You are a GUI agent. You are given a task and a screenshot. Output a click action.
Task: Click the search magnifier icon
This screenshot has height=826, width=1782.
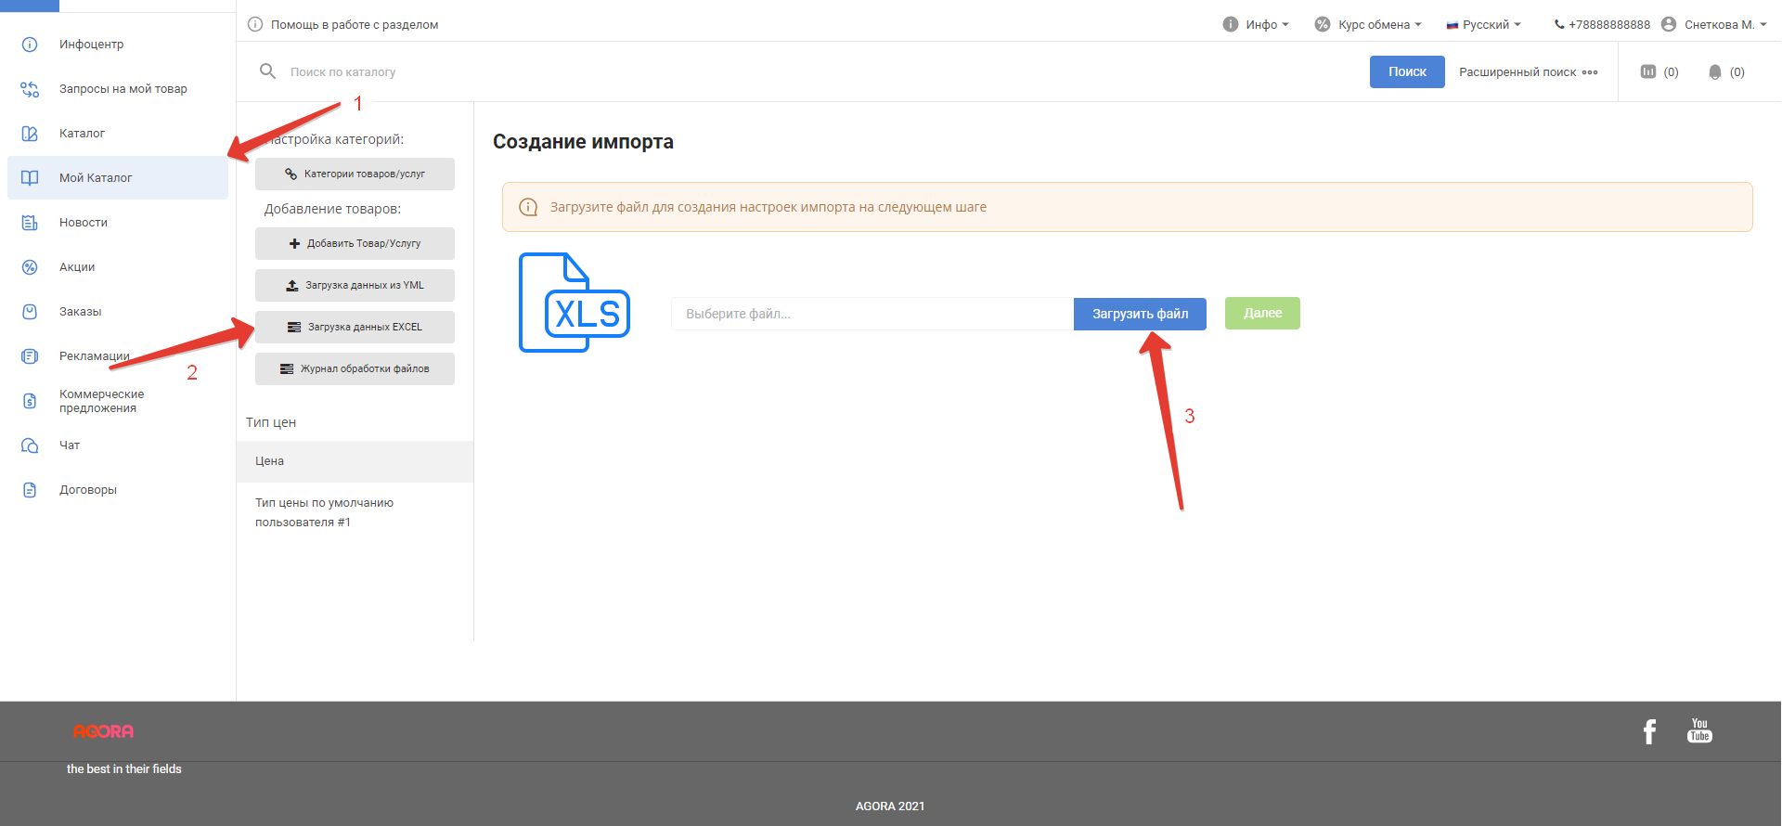267,71
